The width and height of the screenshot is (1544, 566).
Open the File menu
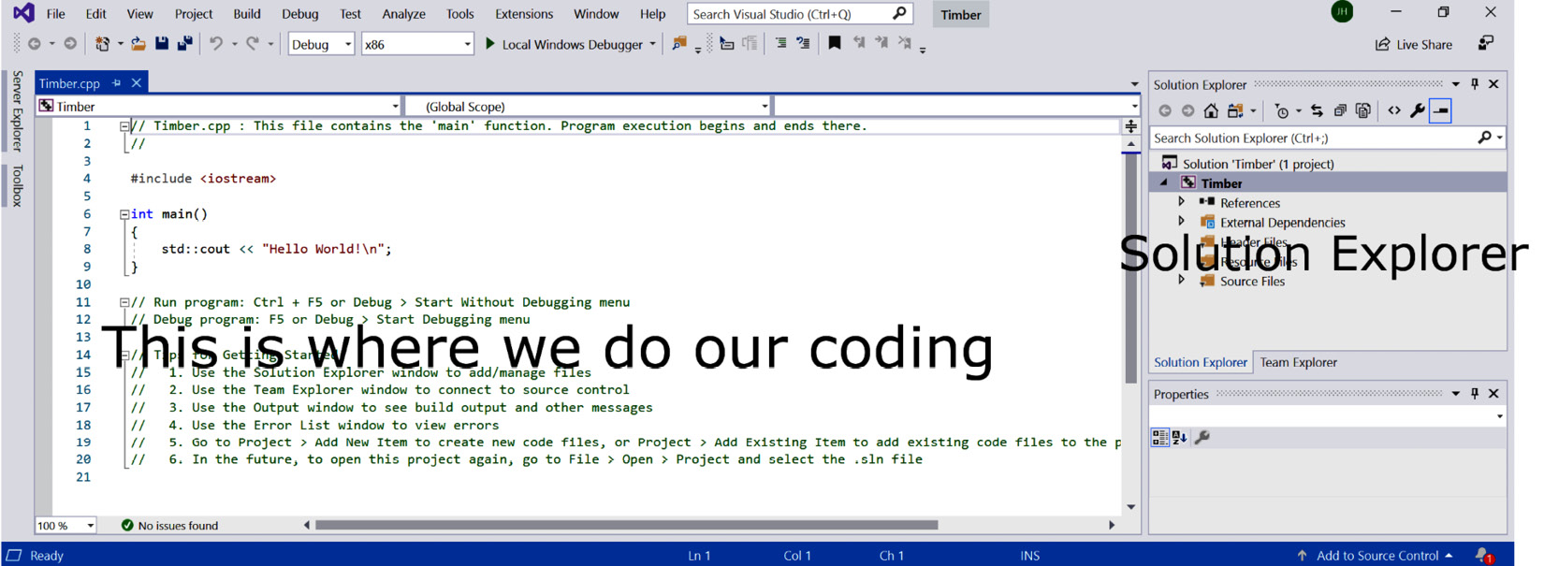coord(56,14)
